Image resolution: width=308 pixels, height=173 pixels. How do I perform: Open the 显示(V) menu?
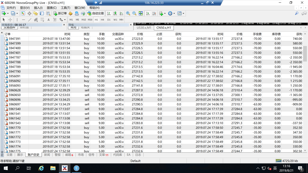(x=25, y=8)
